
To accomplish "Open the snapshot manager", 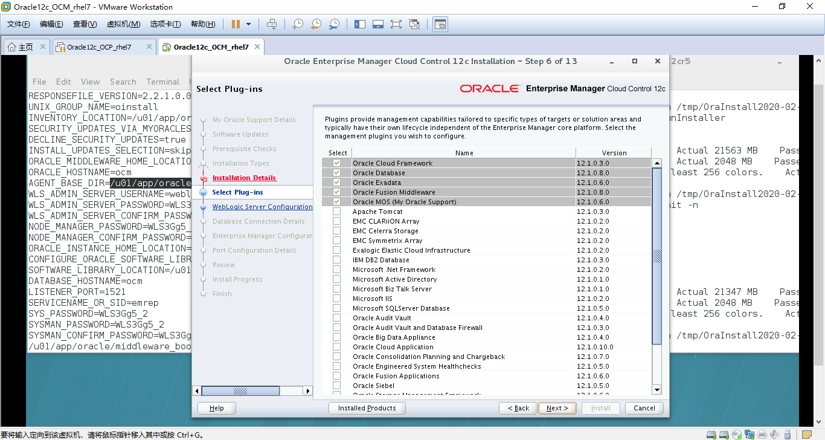I will pos(334,24).
